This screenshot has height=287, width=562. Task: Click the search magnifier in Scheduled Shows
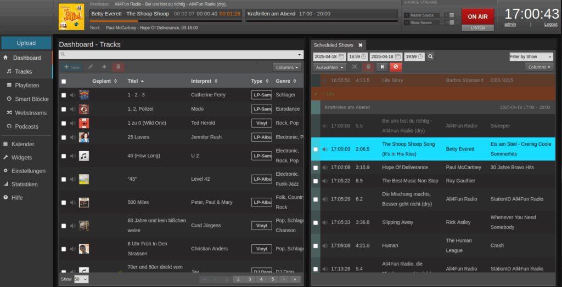tap(430, 56)
